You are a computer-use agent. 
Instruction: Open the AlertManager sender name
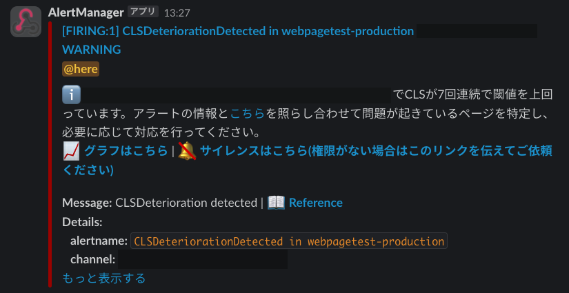click(x=86, y=12)
